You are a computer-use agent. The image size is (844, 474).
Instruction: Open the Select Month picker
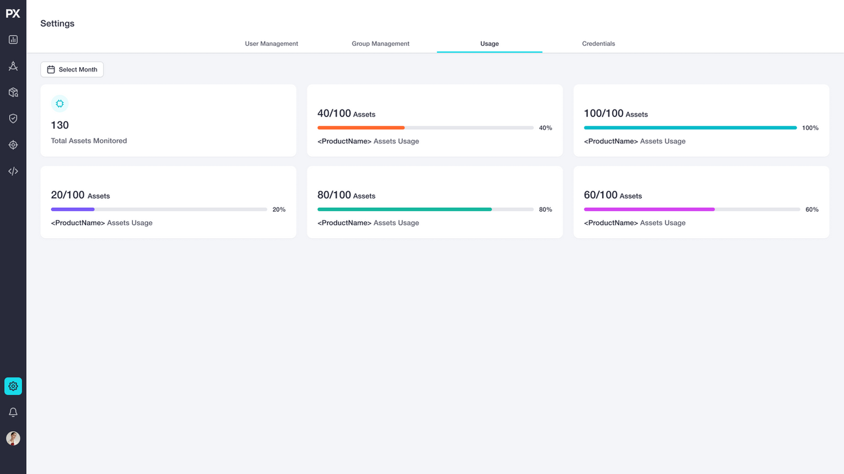pos(72,70)
